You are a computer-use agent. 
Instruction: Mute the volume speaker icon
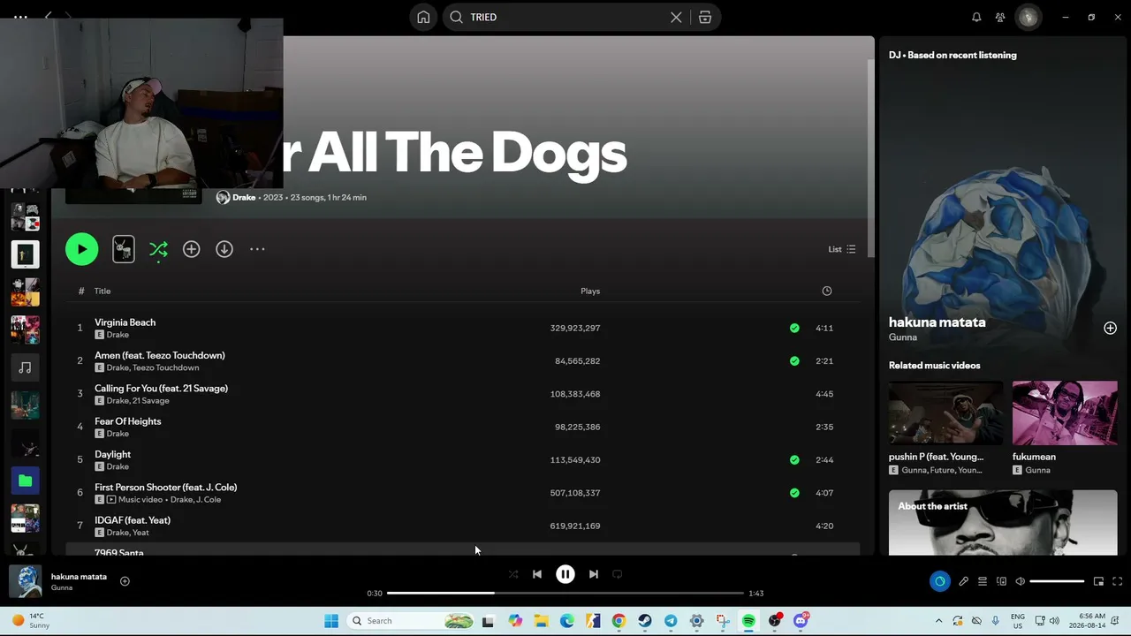point(1020,581)
